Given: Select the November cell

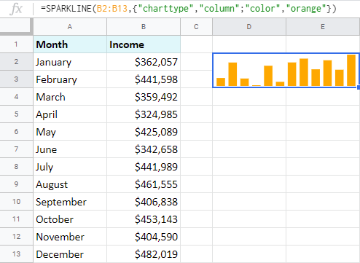Looking at the screenshot, I should (x=70, y=237).
